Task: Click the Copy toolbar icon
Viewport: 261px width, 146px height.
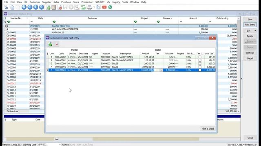Action: pos(12,7)
